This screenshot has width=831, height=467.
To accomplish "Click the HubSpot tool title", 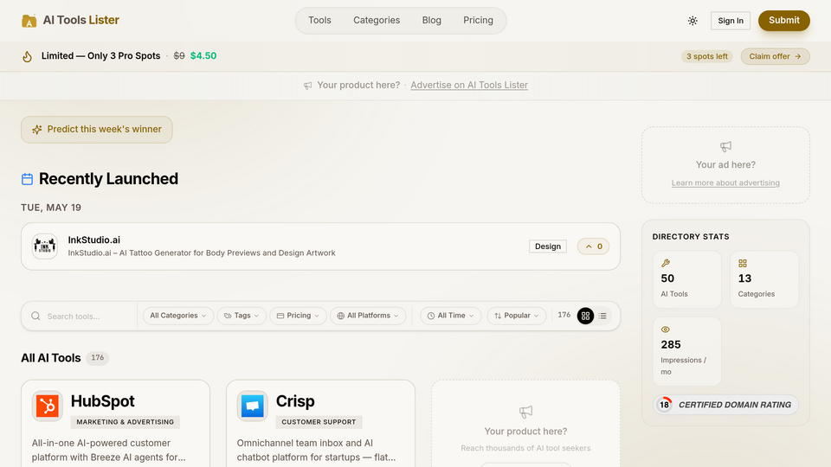I will click(x=102, y=401).
